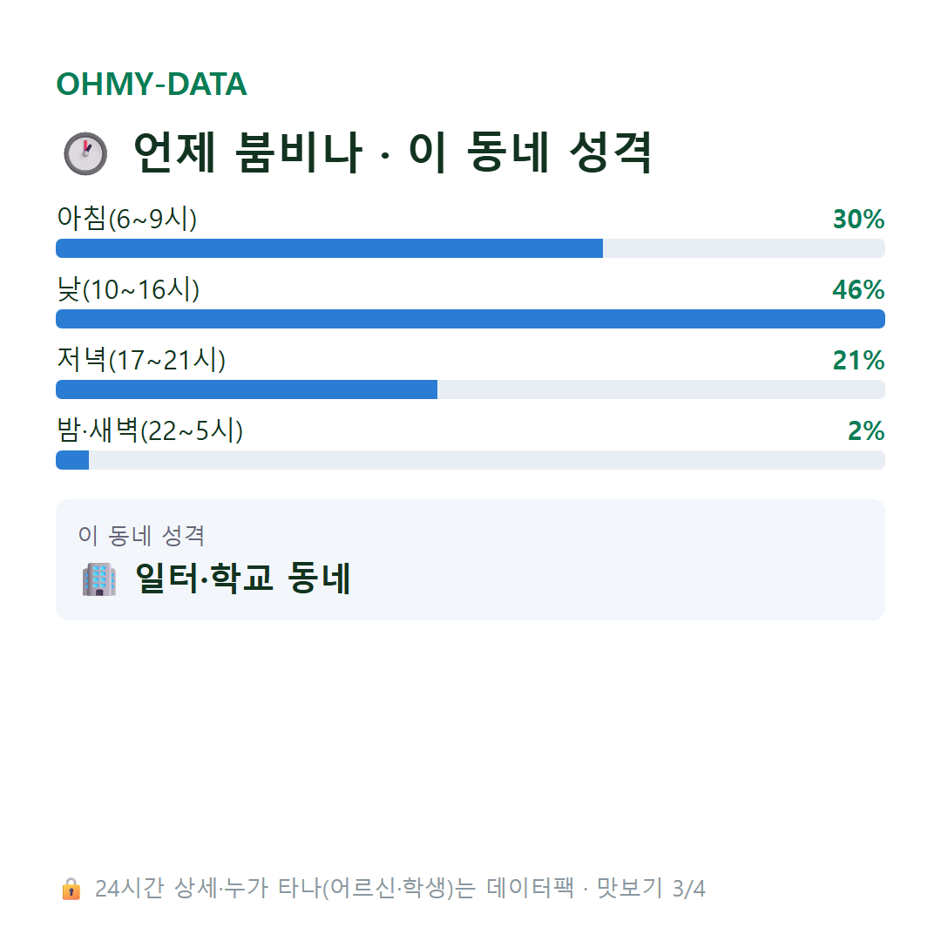Click the 언제 붐비나 heading
The height and width of the screenshot is (941, 941).
(247, 153)
